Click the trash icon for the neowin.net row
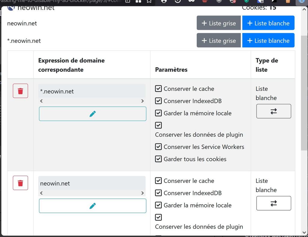The width and height of the screenshot is (308, 237). click(20, 183)
